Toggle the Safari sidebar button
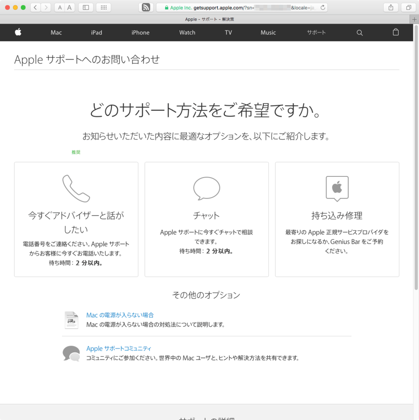The width and height of the screenshot is (419, 420). click(86, 7)
